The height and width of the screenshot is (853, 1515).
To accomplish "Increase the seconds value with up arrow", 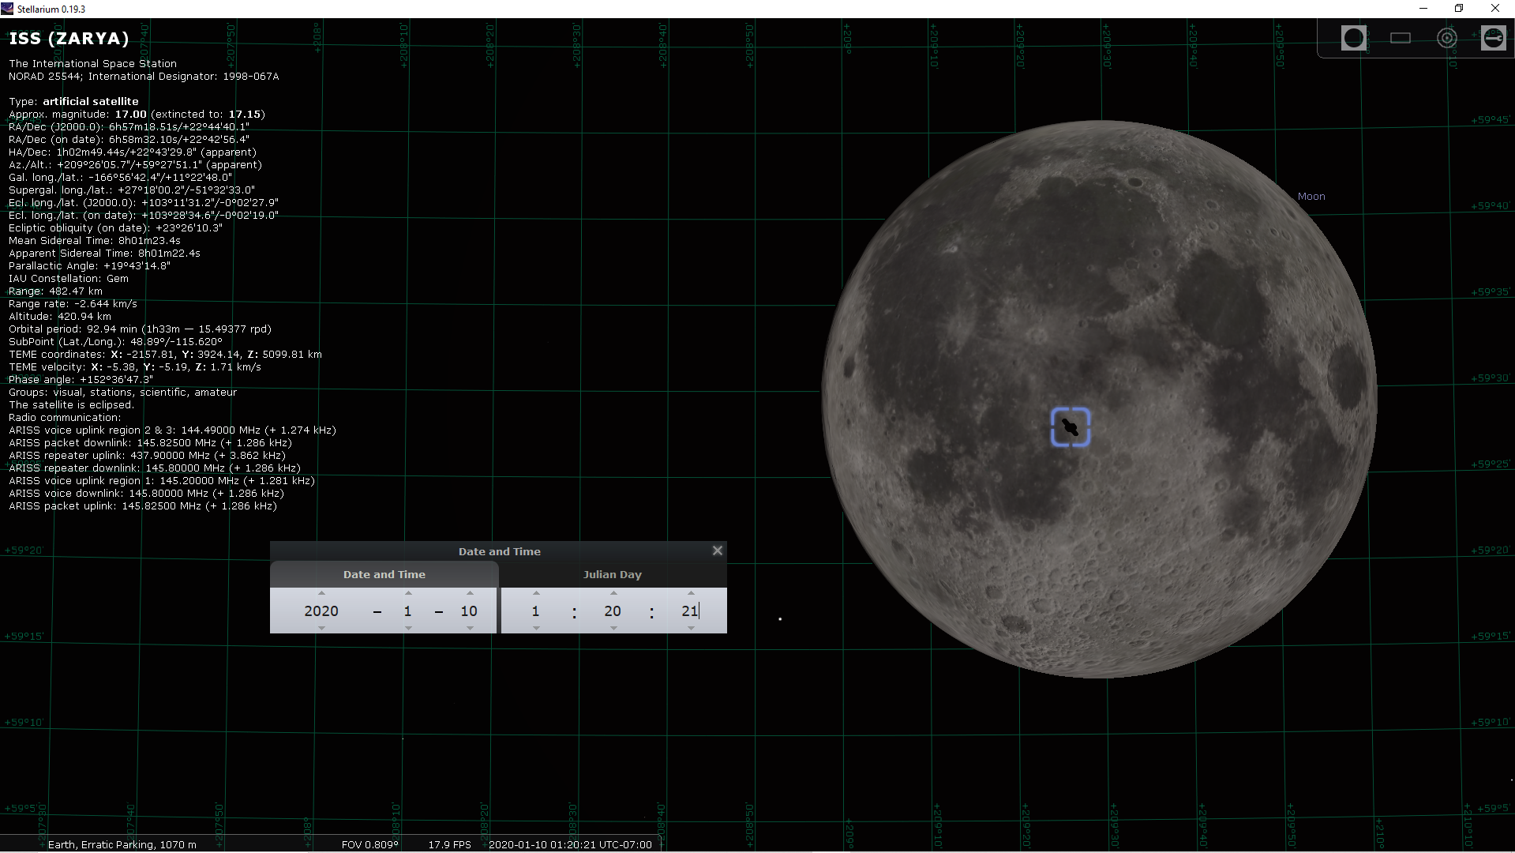I will [x=692, y=593].
